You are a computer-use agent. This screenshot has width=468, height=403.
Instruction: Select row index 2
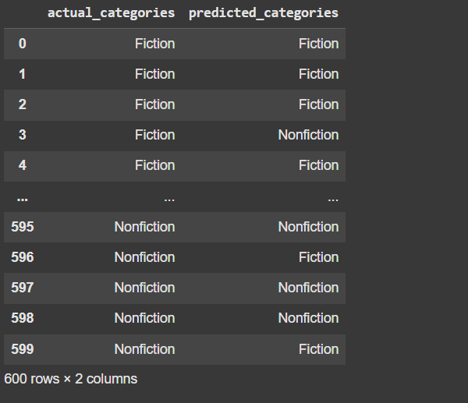[x=22, y=104]
